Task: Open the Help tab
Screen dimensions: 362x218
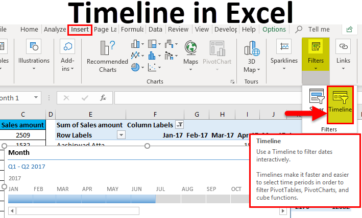Action: coord(249,30)
